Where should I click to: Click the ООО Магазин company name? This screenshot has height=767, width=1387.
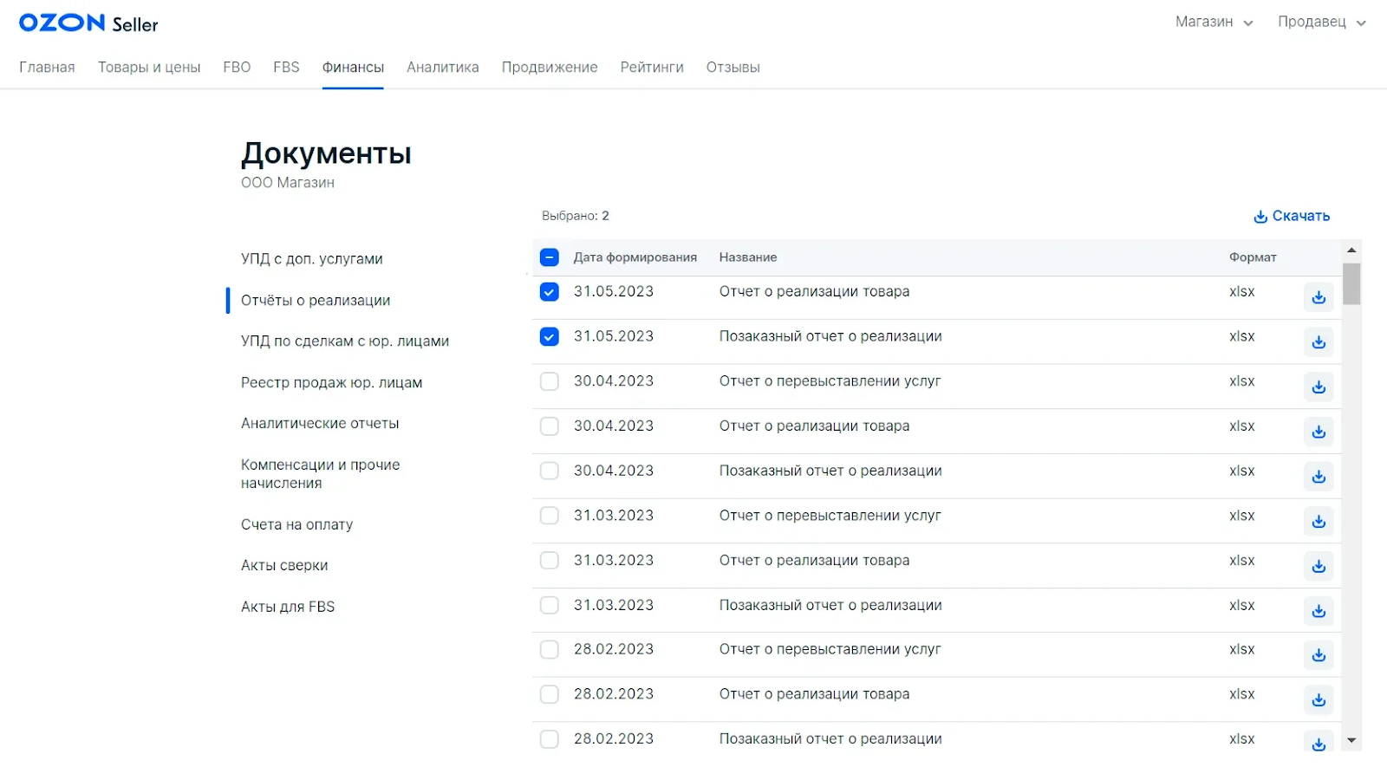(x=288, y=183)
